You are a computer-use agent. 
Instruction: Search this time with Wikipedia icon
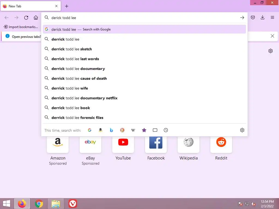click(133, 130)
